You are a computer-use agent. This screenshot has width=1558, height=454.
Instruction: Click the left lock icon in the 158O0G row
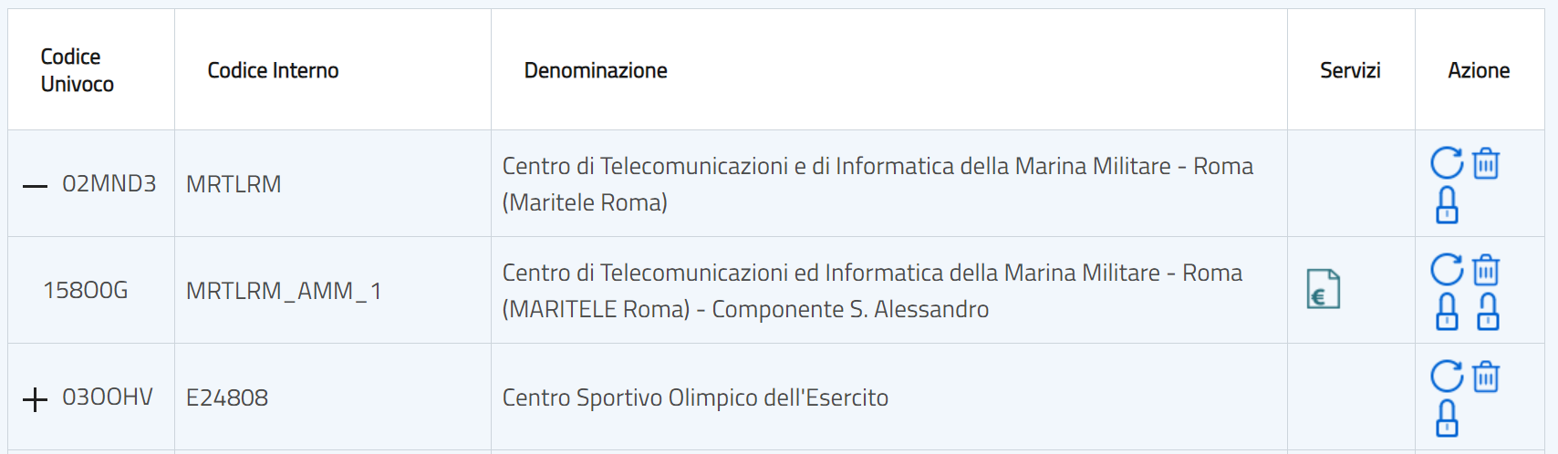1447,312
